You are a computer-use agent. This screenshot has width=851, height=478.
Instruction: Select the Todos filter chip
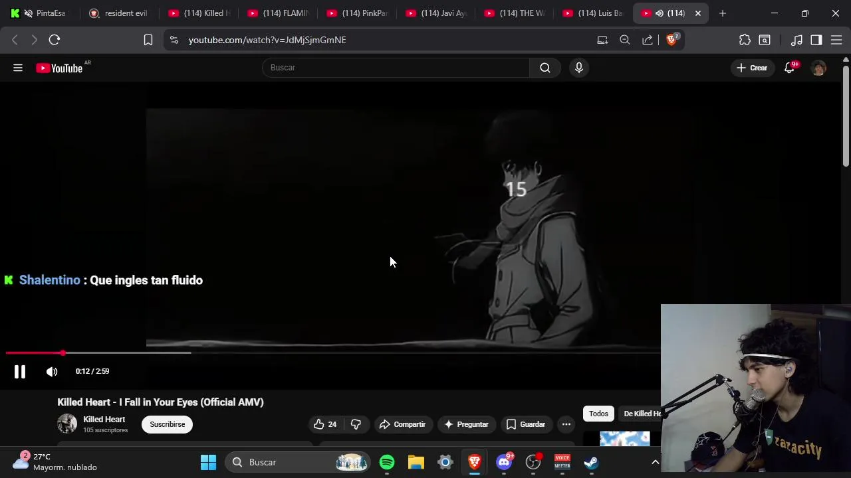pyautogui.click(x=598, y=414)
